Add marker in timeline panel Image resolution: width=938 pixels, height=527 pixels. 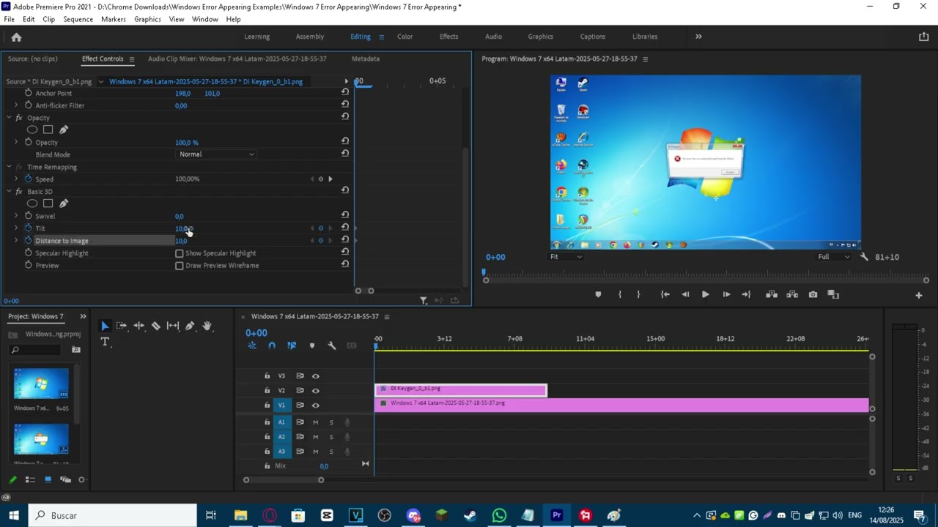point(311,345)
